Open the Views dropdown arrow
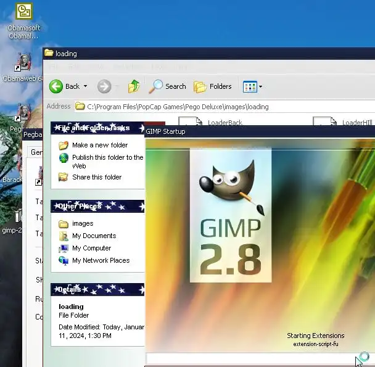This screenshot has width=375, height=367. pos(261,86)
